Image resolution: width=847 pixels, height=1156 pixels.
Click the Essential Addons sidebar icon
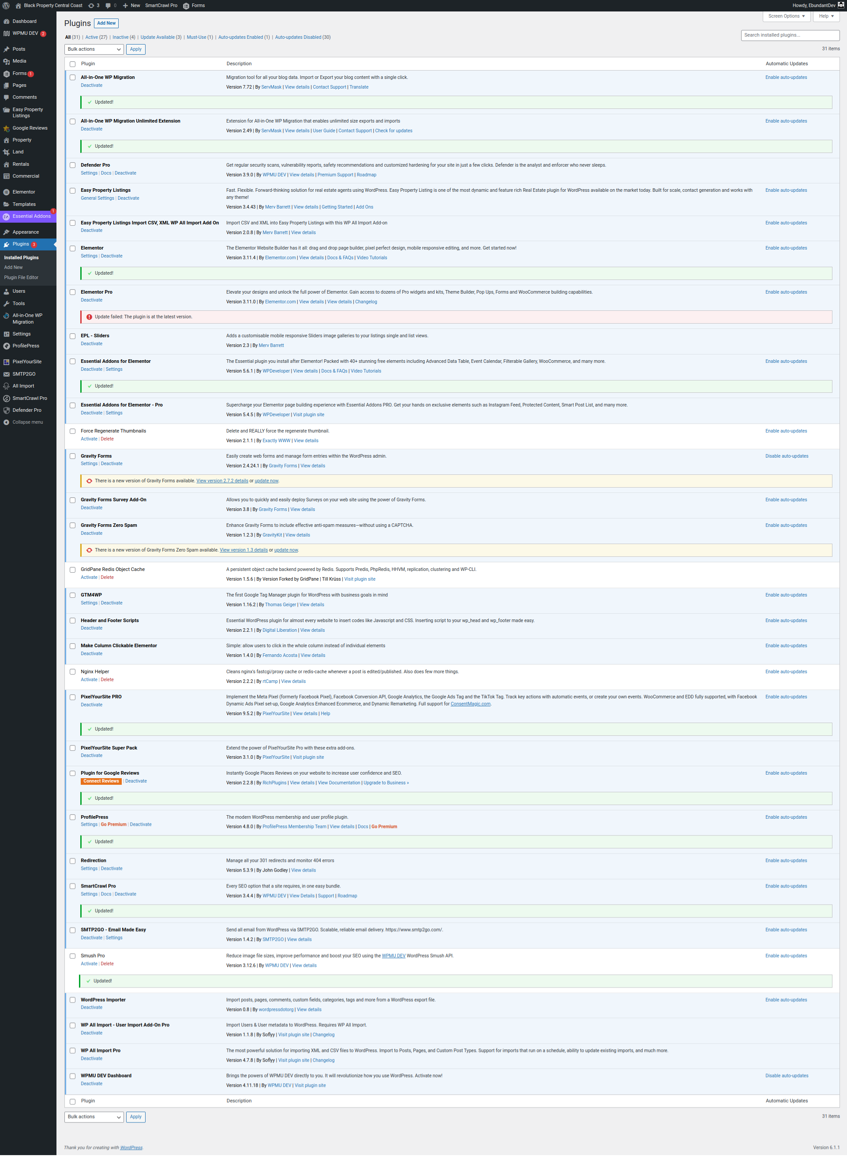pos(6,217)
